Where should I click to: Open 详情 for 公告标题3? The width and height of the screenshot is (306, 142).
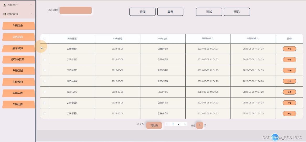[289, 70]
